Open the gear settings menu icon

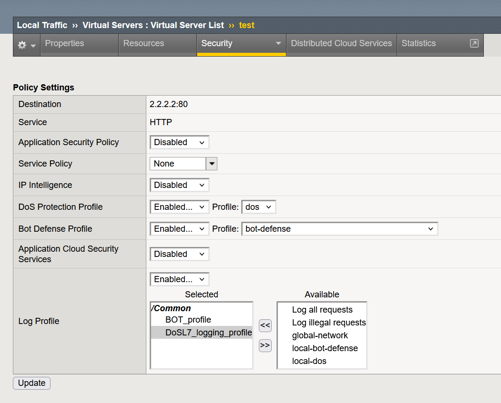(x=27, y=45)
